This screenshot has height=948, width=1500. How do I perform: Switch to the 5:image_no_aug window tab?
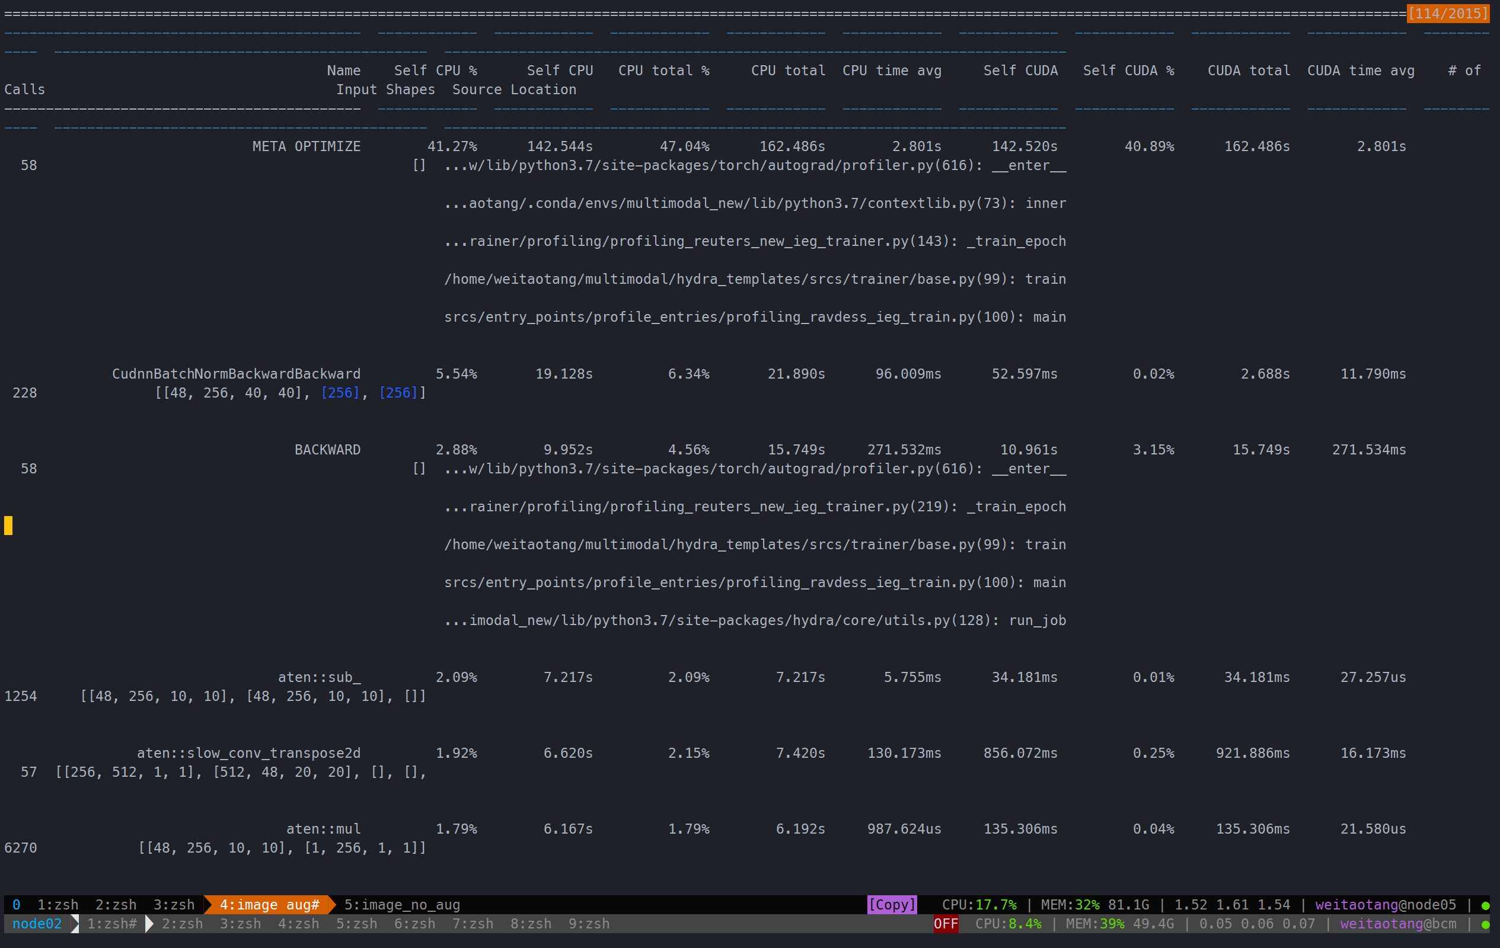click(403, 904)
